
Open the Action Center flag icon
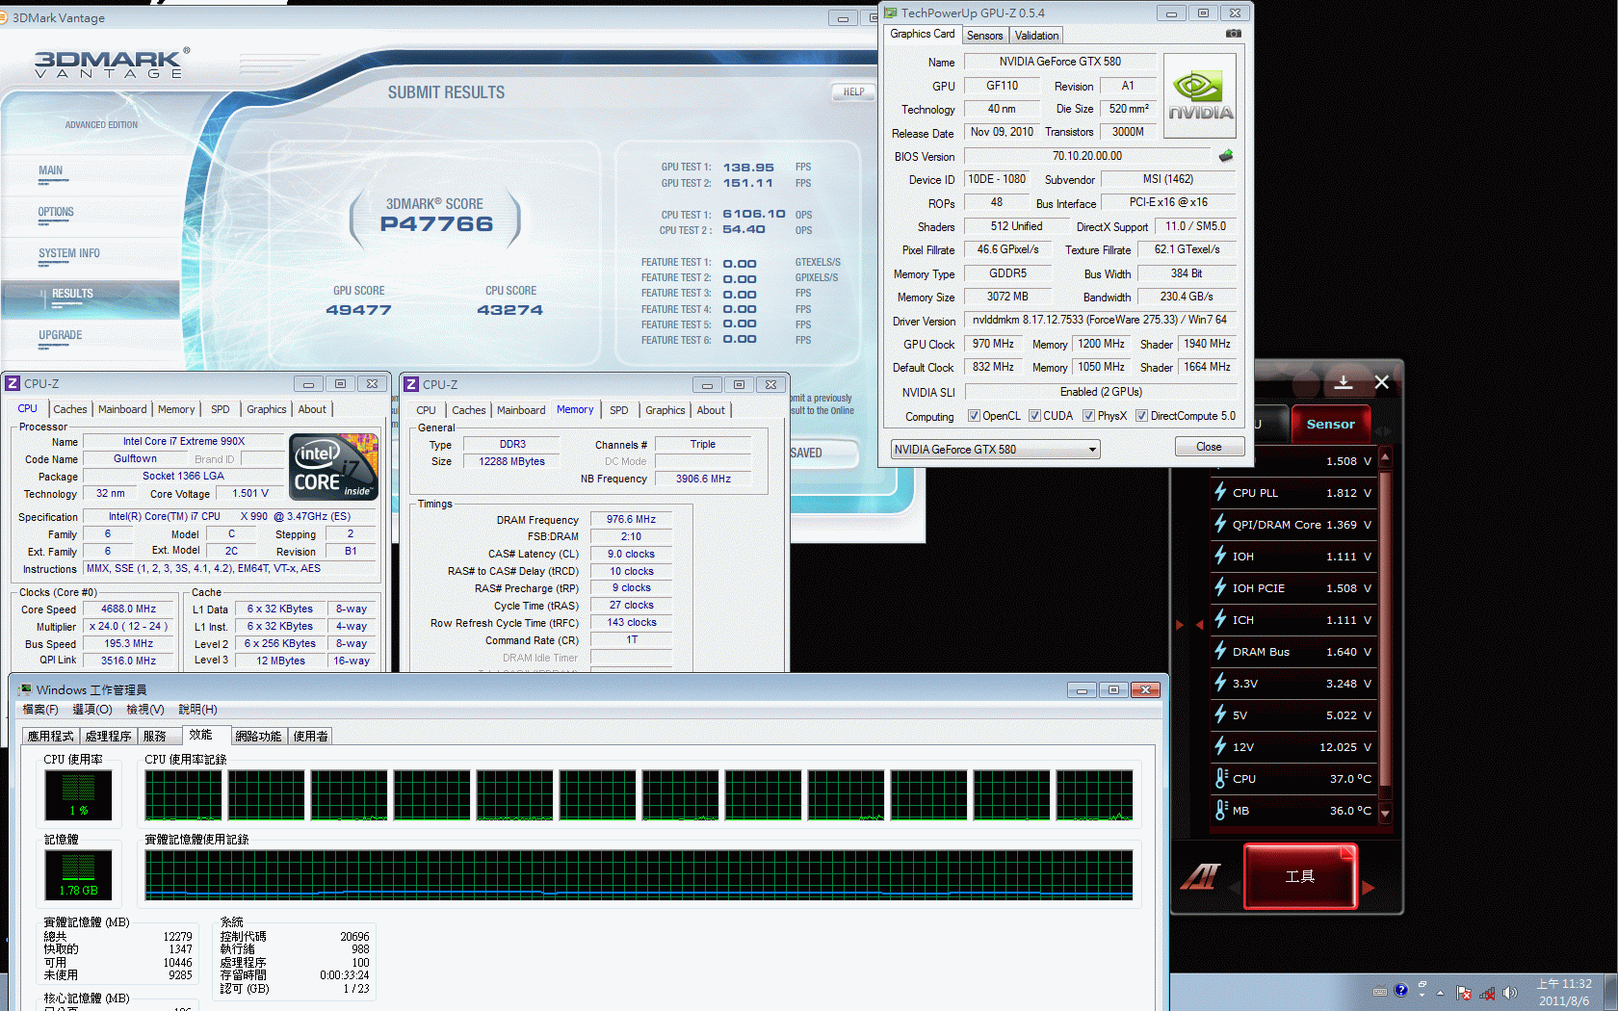tap(1464, 993)
